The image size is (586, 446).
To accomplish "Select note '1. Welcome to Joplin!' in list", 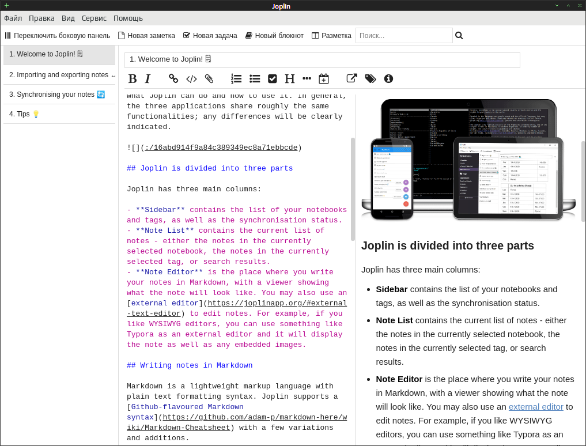I will (x=59, y=55).
